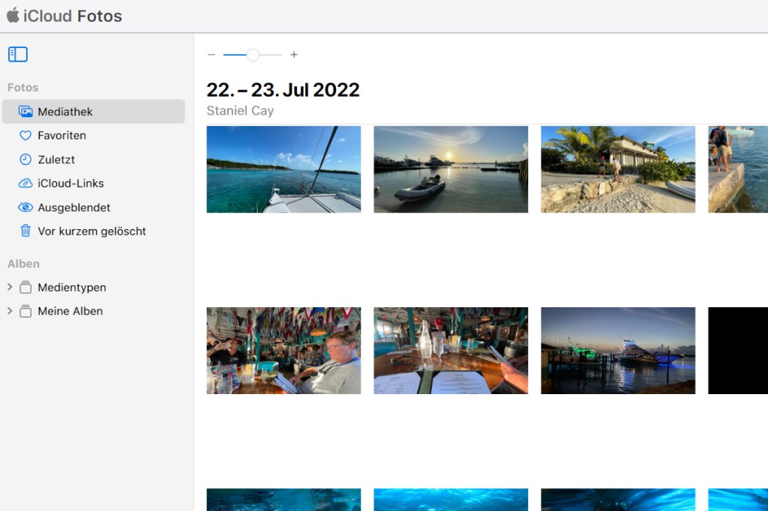Click the Favoriten heart icon
The width and height of the screenshot is (768, 511).
[25, 136]
